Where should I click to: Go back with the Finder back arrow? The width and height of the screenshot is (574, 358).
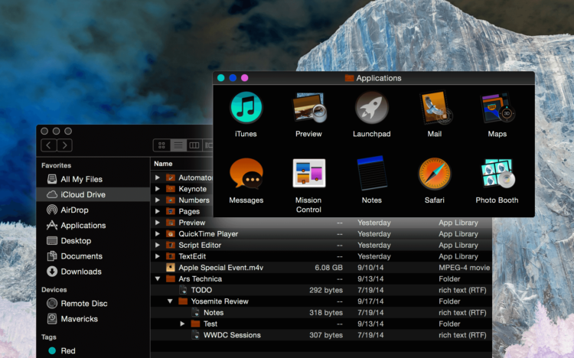(x=49, y=145)
